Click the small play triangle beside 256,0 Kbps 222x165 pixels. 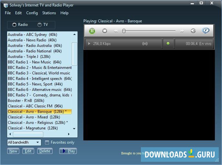coord(89,44)
